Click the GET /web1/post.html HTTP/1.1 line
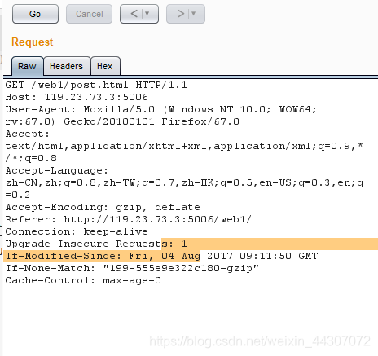This screenshot has height=356, width=378. pyautogui.click(x=96, y=85)
